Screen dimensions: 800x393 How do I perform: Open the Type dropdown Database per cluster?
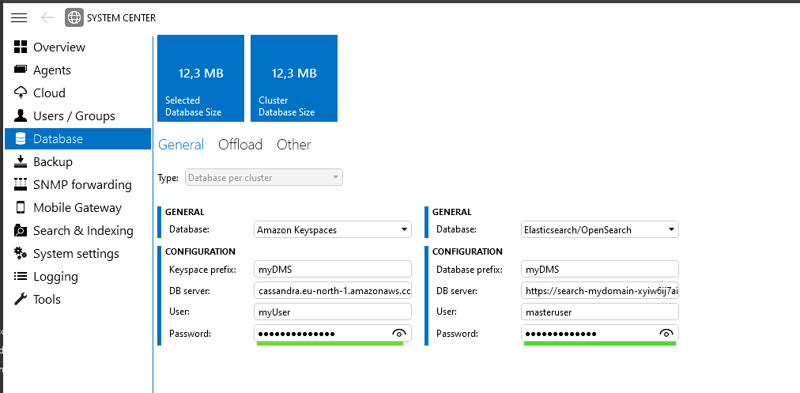click(x=264, y=178)
